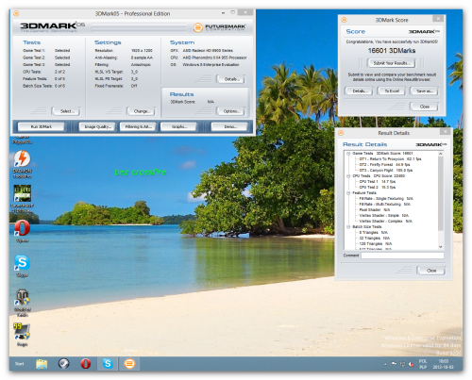The image size is (472, 380).
Task: Click the Result Details scrollbar thumb
Action: pyautogui.click(x=441, y=193)
